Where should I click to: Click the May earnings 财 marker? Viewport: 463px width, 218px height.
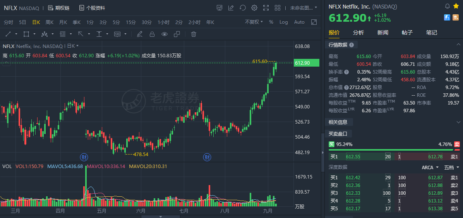(x=84, y=157)
